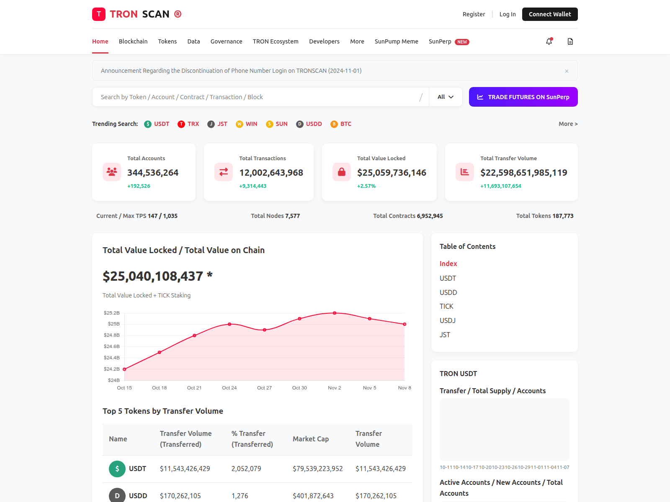This screenshot has width=670, height=502.
Task: Click the Connect Wallet button
Action: [550, 14]
